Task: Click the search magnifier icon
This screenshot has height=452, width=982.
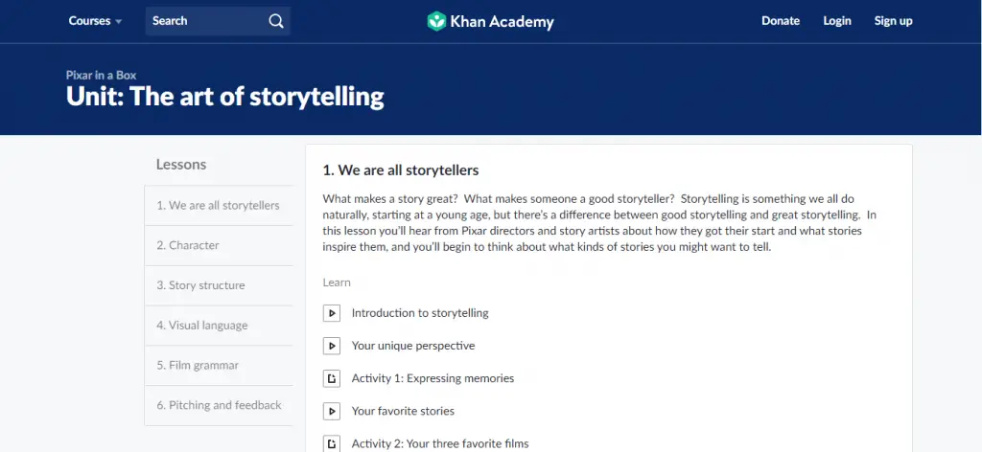Action: pos(276,21)
